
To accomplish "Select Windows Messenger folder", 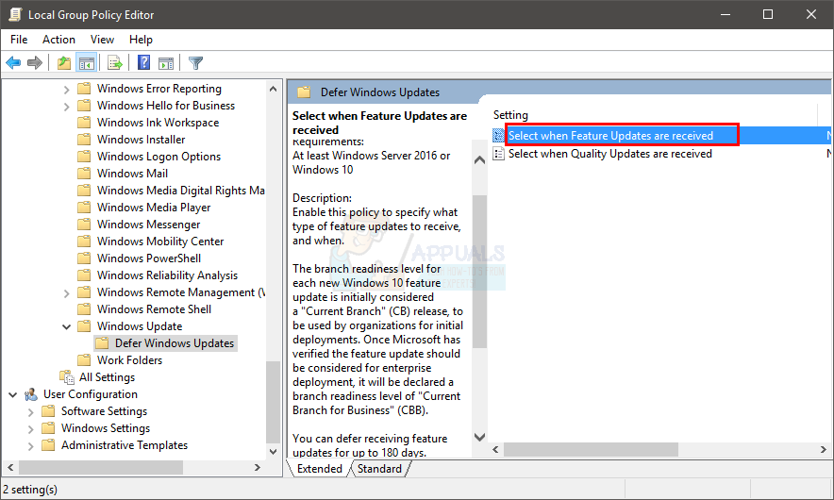I will click(148, 225).
